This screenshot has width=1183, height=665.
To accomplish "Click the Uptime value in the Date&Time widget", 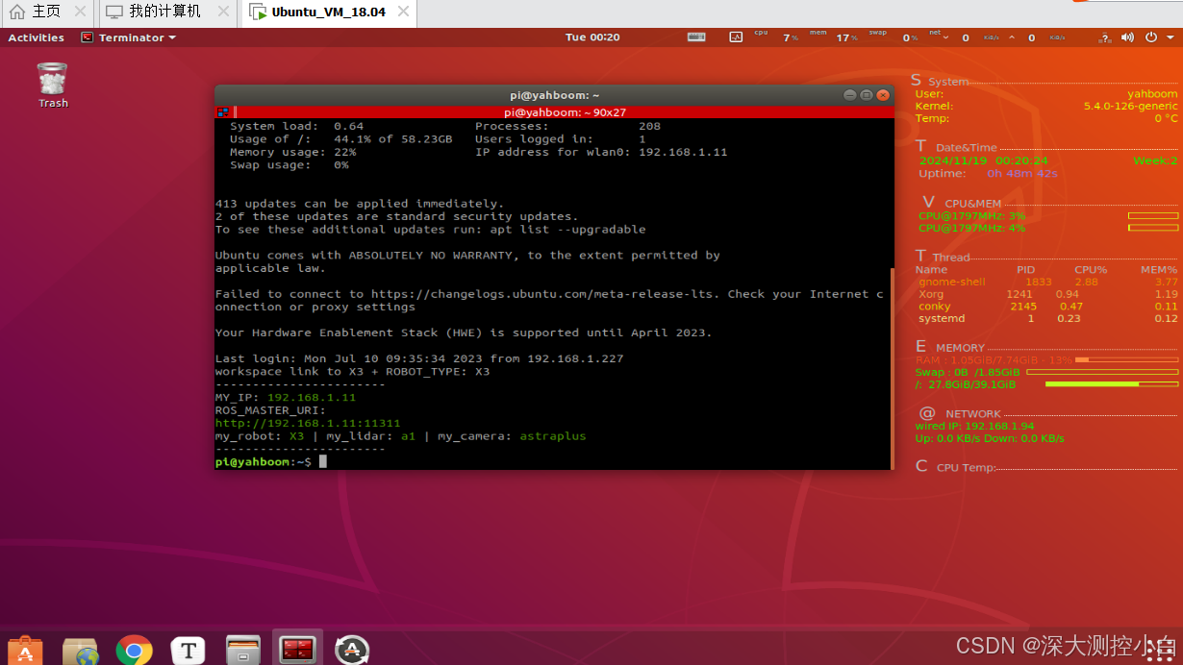I will (1022, 174).
